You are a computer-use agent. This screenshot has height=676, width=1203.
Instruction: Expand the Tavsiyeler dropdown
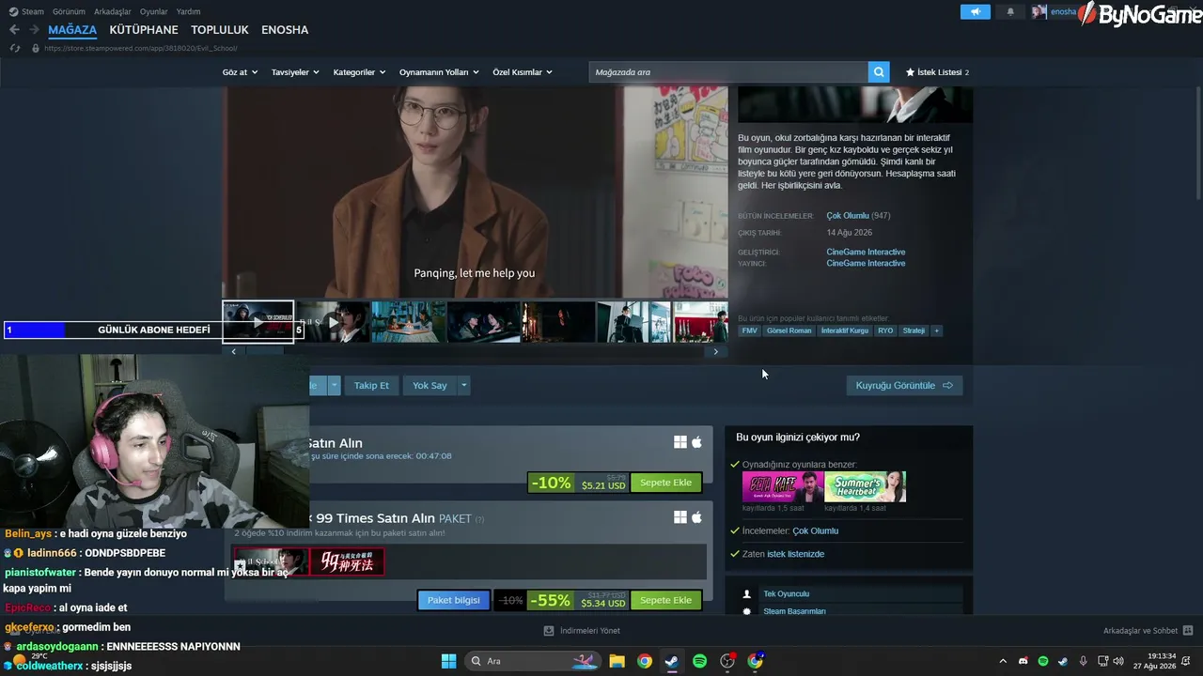(x=295, y=72)
